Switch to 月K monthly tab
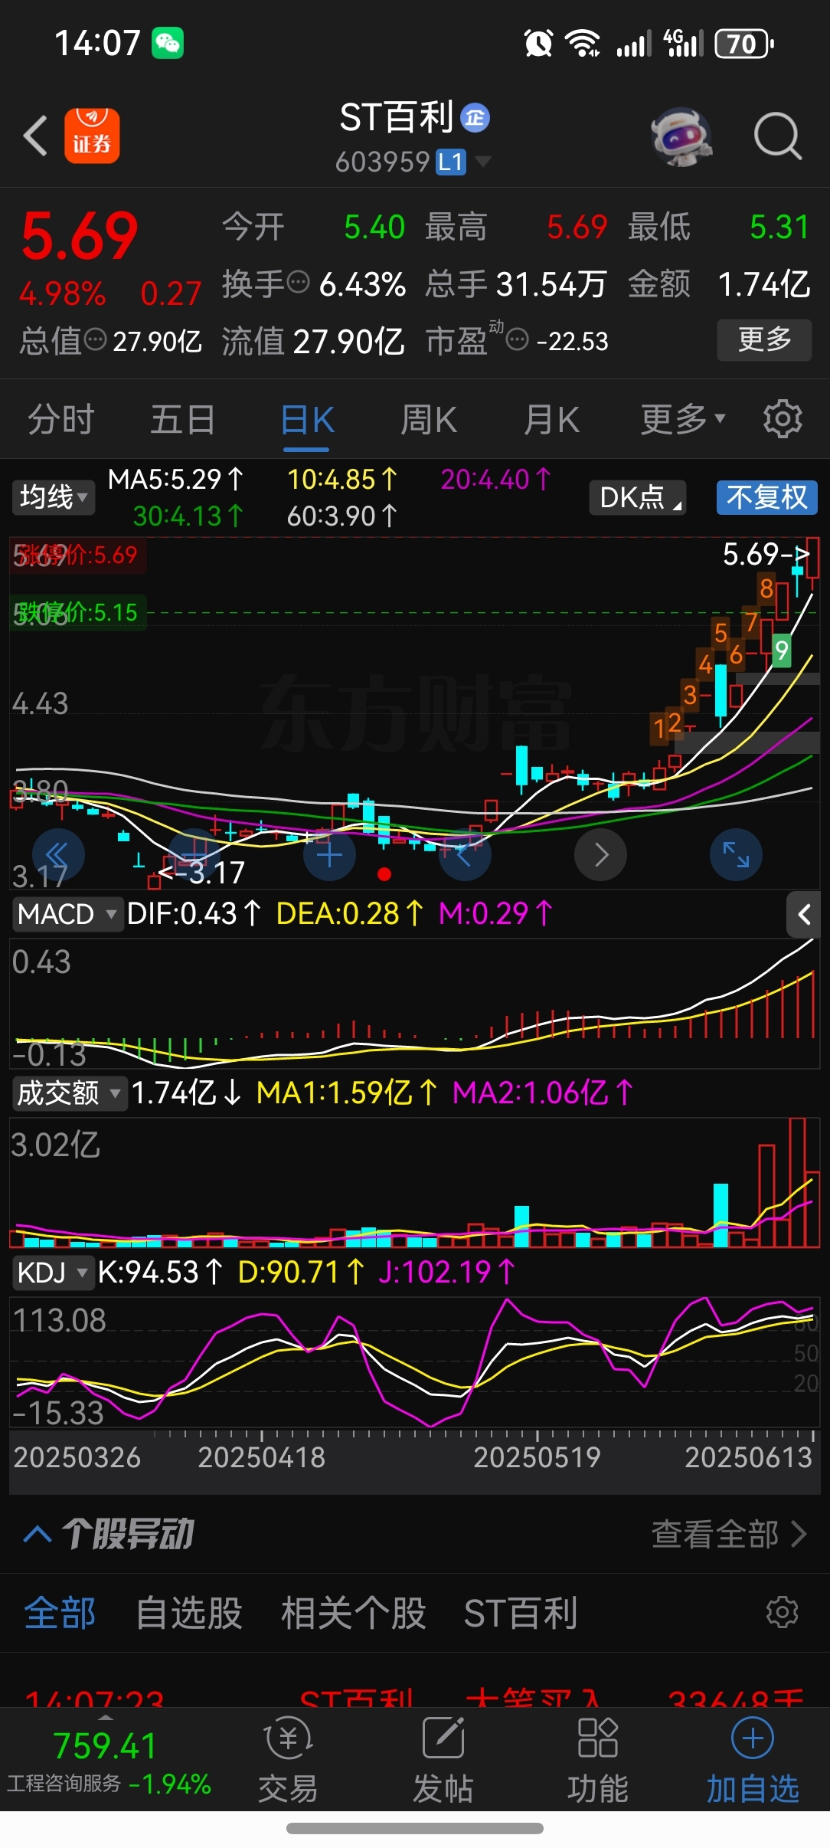 tap(551, 419)
